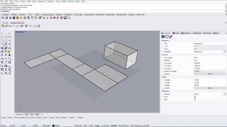Open the Default layer dropdown in status bar
227x127 pixels.
(57, 126)
